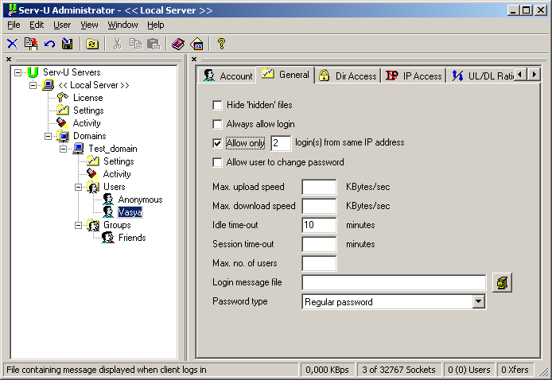Browse for login message file icon button

[x=502, y=282]
